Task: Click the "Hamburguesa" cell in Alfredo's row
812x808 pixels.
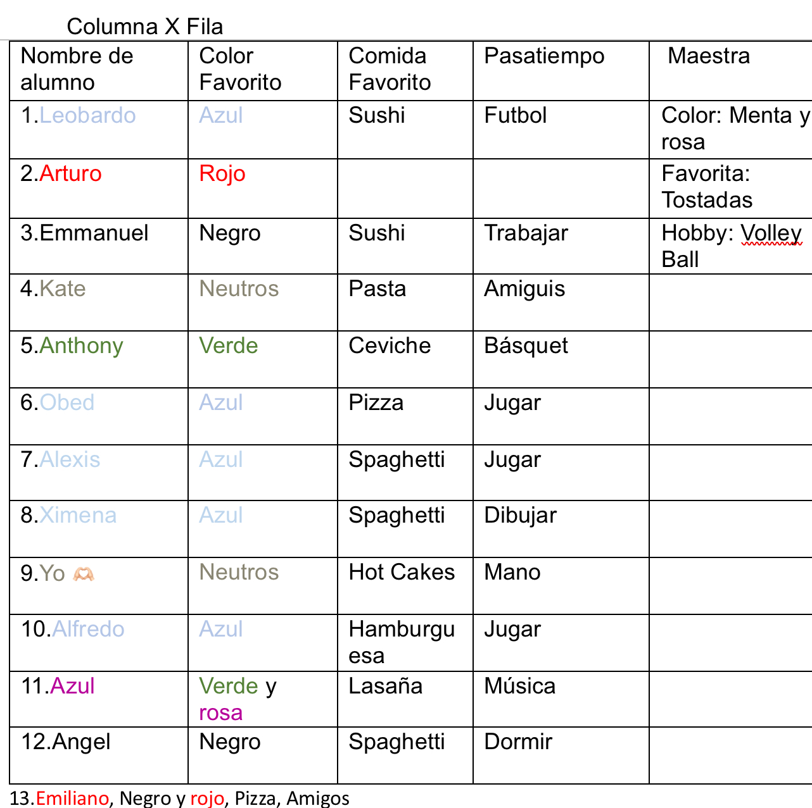Action: [402, 642]
